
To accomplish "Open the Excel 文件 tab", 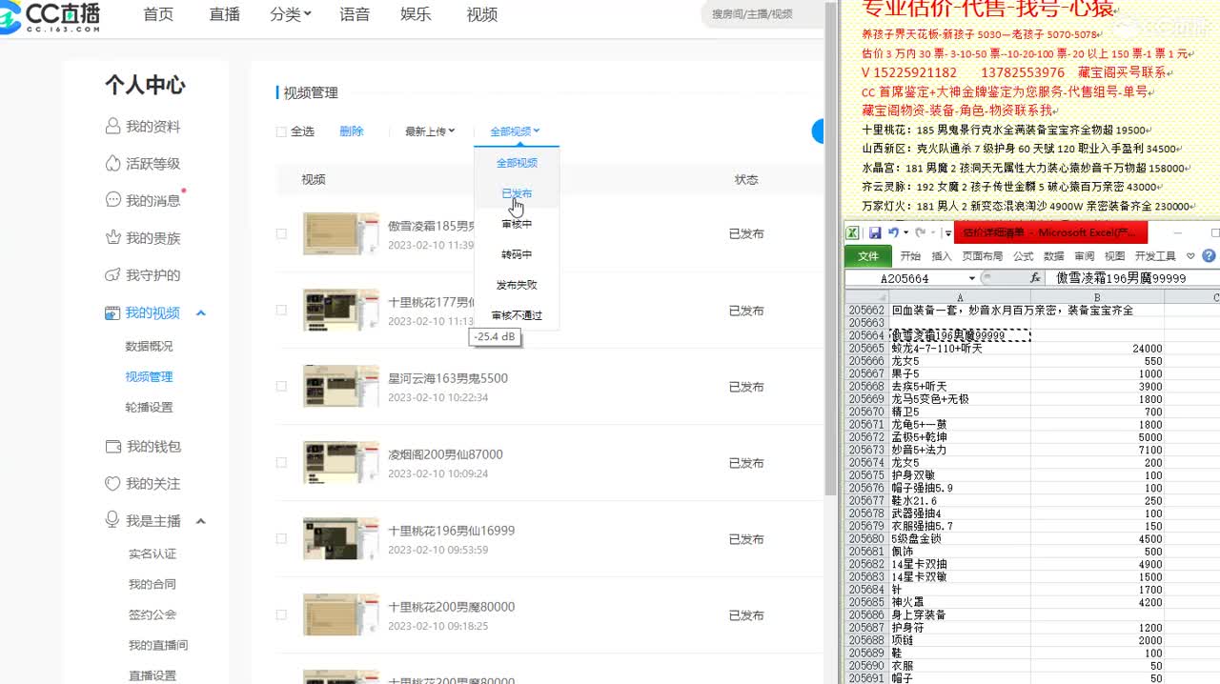I will coord(868,256).
